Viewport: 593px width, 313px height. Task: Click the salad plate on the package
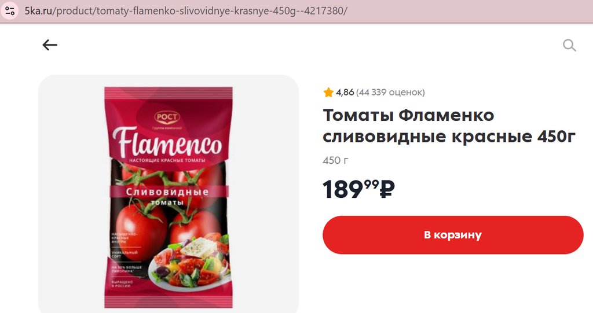(190, 263)
